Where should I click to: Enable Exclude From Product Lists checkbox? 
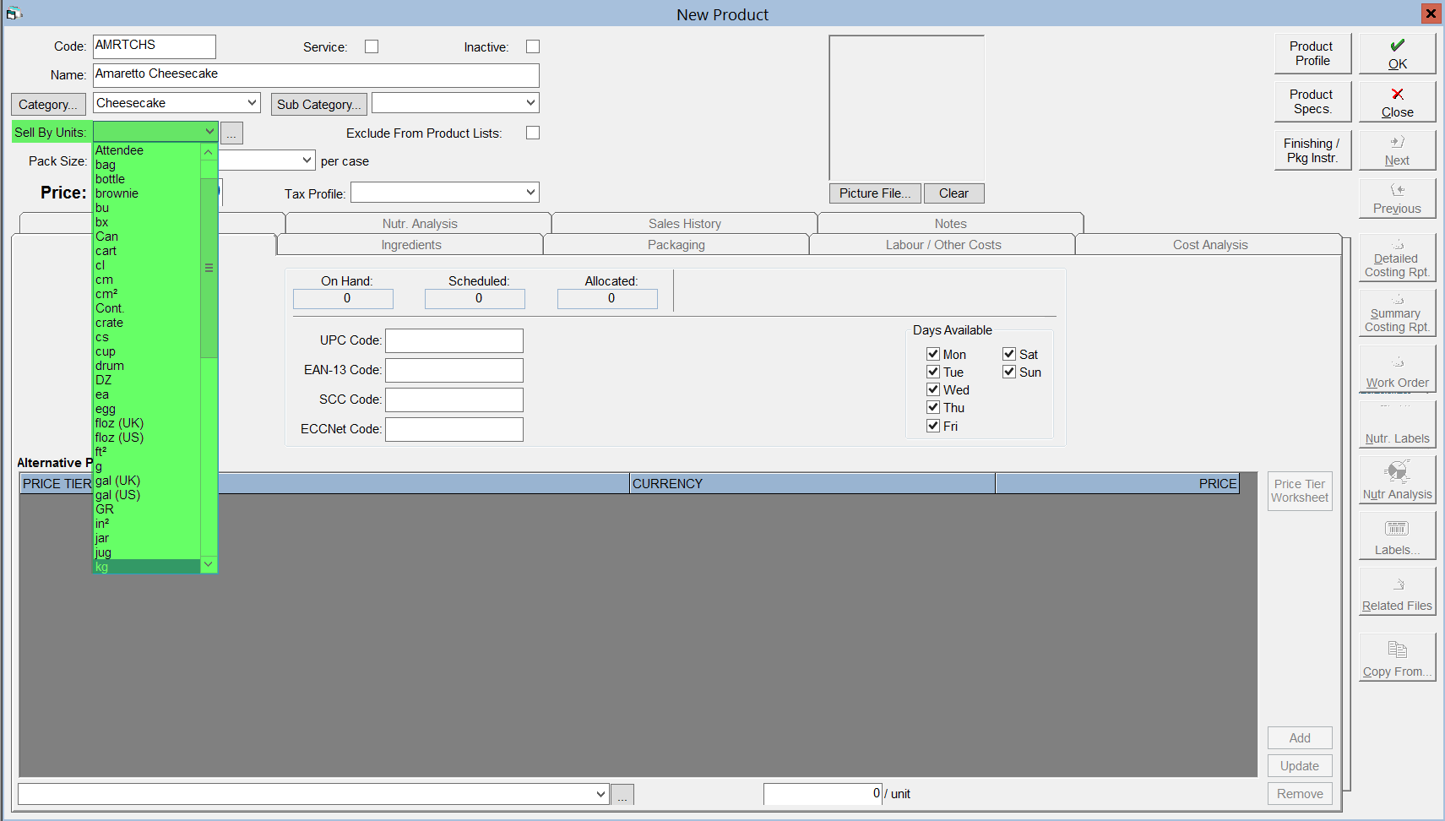[x=533, y=133]
